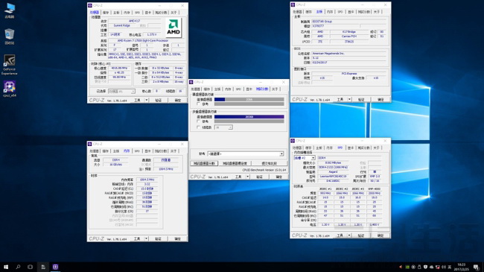Image resolution: width=484 pixels, height=272 pixels.
Task: Open the Windows Start menu
Action: (x=6, y=267)
